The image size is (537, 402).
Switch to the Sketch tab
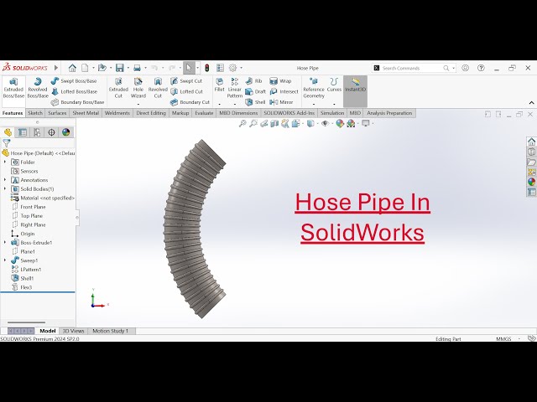(35, 113)
